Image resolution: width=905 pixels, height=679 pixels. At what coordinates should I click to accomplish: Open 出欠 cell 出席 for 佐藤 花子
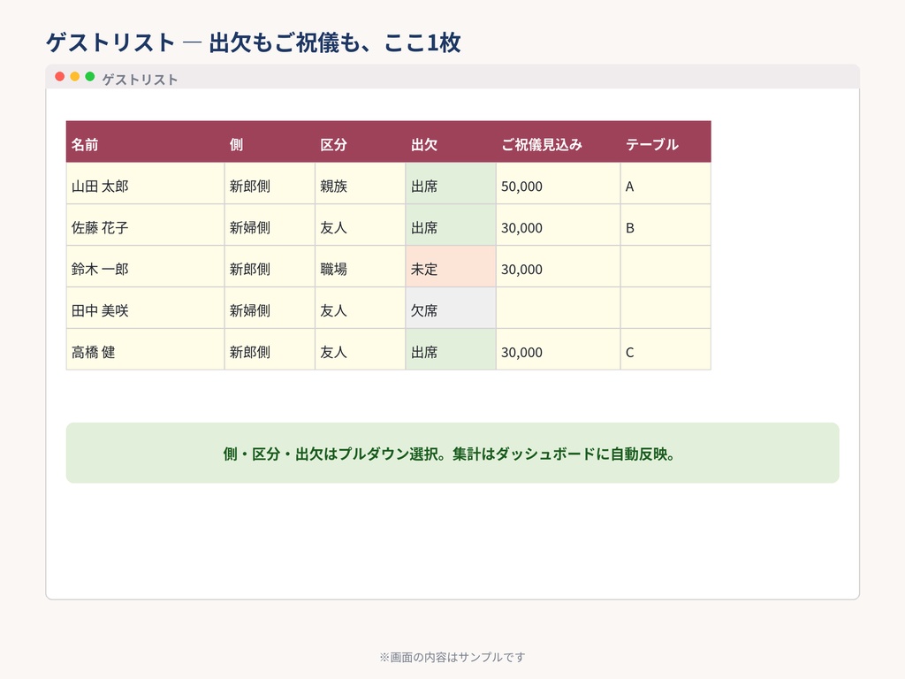(x=451, y=225)
